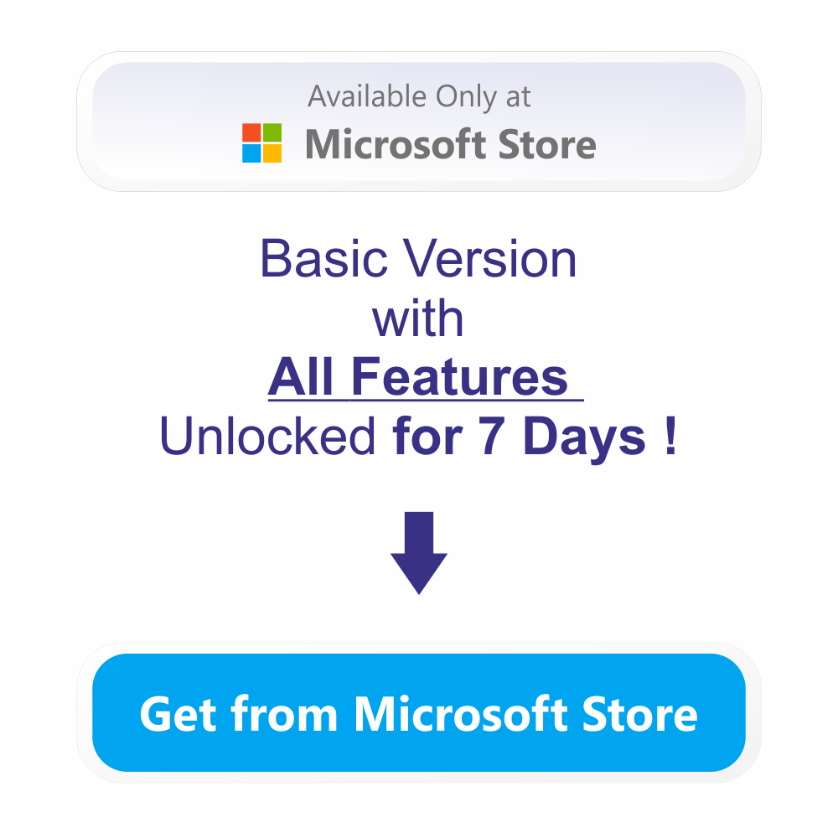Click the Available Only at caption

pos(419,96)
